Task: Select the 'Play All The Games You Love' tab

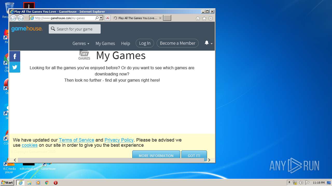Action: coord(138,18)
